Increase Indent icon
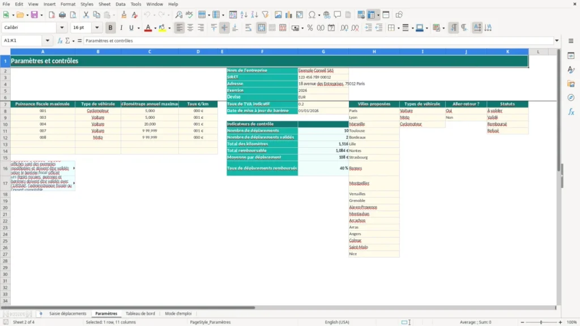Viewport: 580px width, 326px height. [368, 28]
